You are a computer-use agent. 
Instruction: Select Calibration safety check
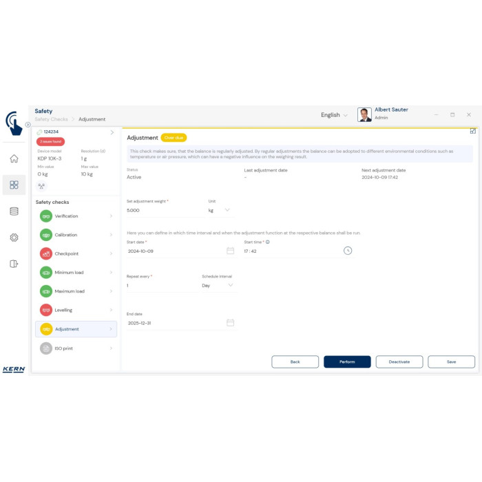point(76,235)
